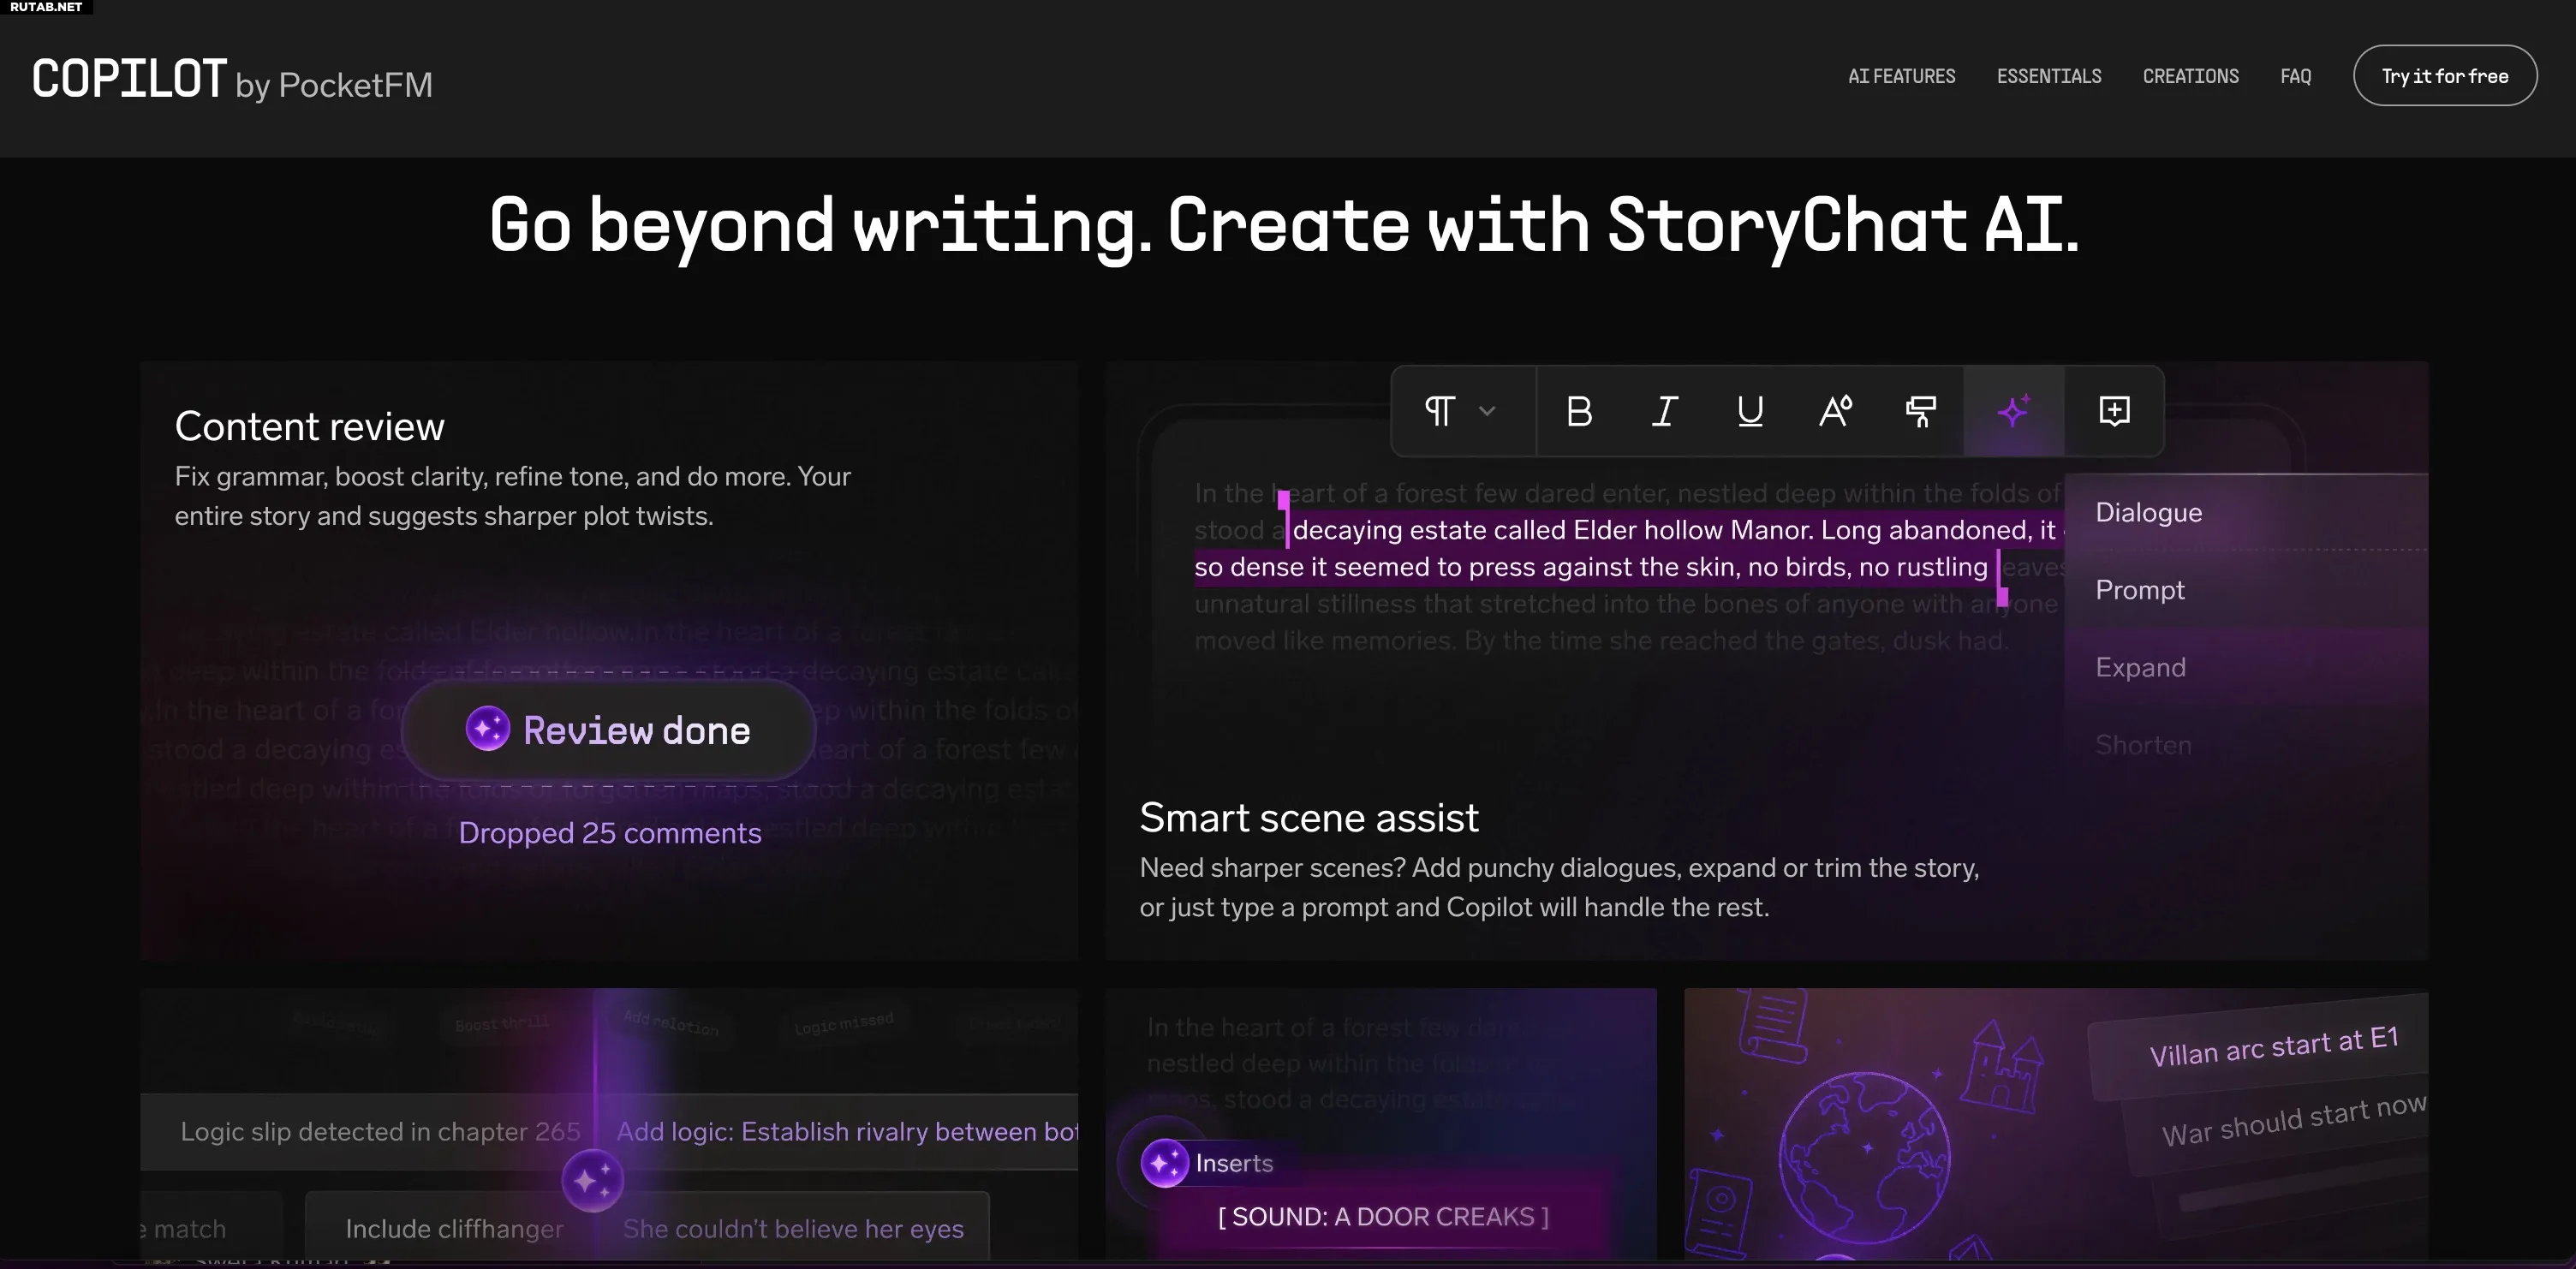Click the Content review heading
Viewport: 2576px width, 1269px height.
[309, 426]
